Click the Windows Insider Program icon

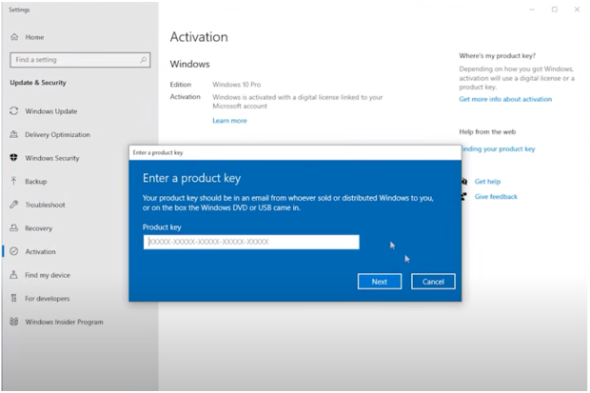14,322
